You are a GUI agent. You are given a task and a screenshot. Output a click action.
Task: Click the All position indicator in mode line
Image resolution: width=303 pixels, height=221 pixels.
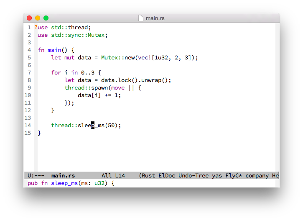coord(106,176)
